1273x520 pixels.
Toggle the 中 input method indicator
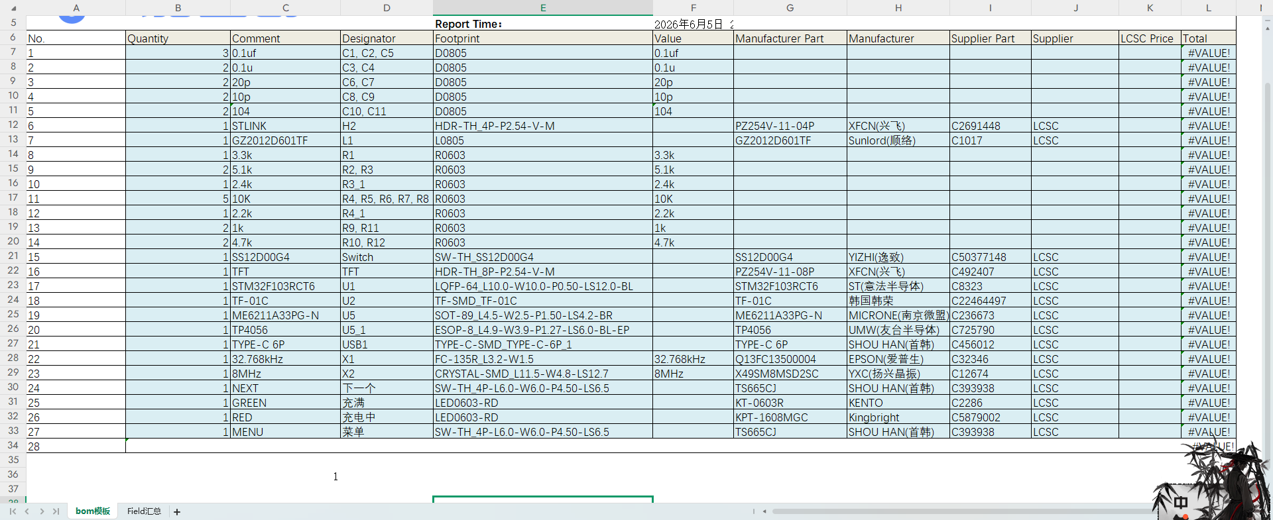pyautogui.click(x=1181, y=503)
